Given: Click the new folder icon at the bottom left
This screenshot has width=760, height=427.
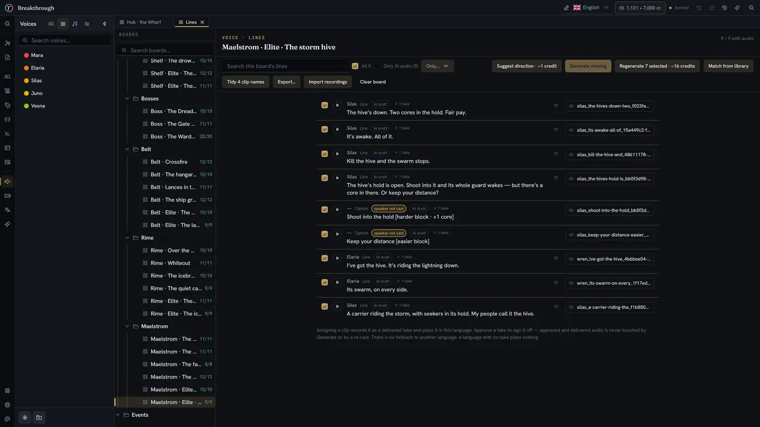Looking at the screenshot, I should click(x=39, y=417).
